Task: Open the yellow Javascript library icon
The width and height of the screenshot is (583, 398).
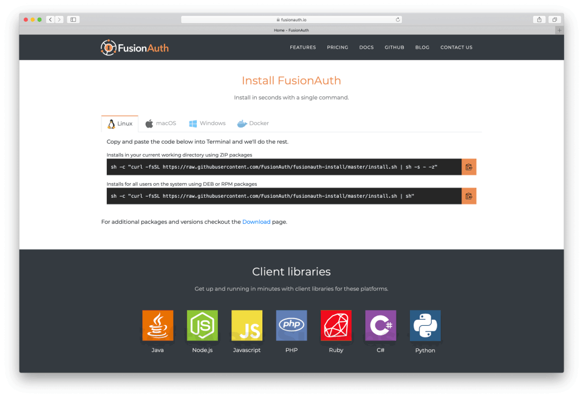Action: pyautogui.click(x=247, y=325)
